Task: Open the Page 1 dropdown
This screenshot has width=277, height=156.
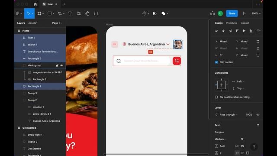Action: tap(57, 23)
